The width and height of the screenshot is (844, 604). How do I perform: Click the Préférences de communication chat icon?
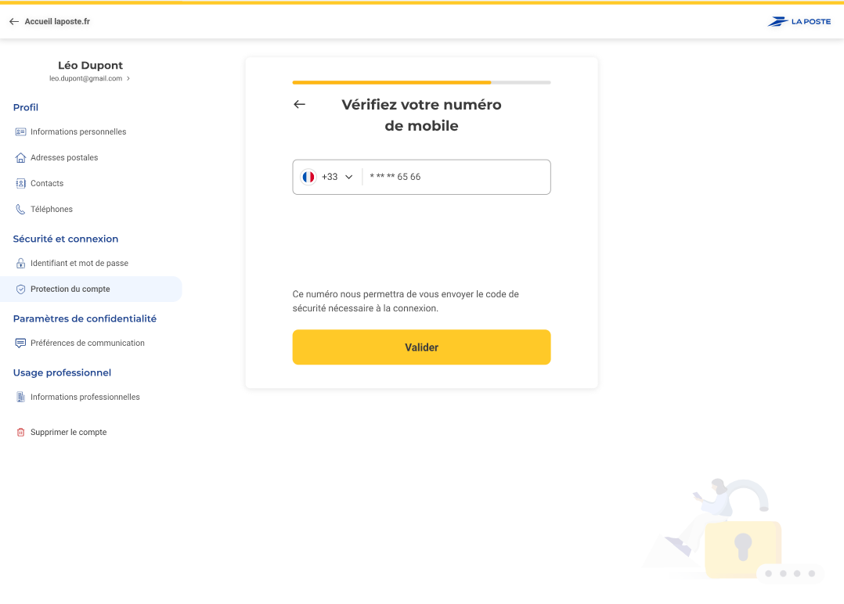tap(21, 343)
